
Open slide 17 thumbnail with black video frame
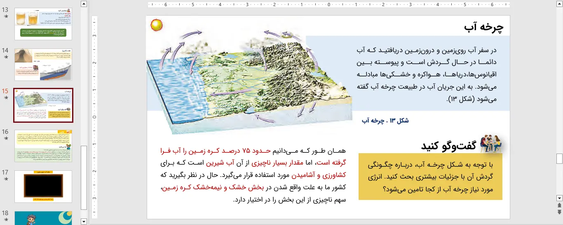click(x=43, y=186)
